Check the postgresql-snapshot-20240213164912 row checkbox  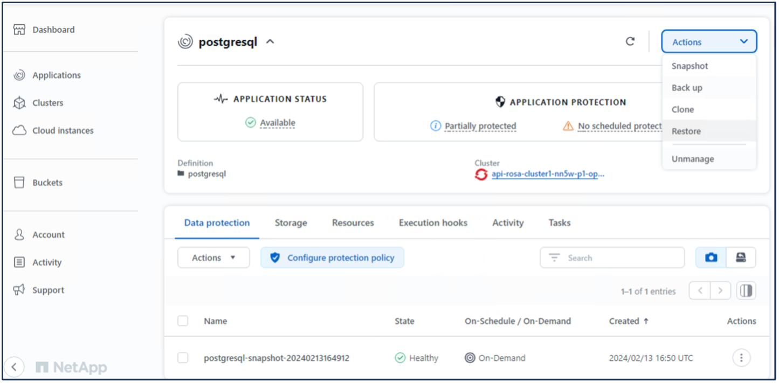click(183, 358)
